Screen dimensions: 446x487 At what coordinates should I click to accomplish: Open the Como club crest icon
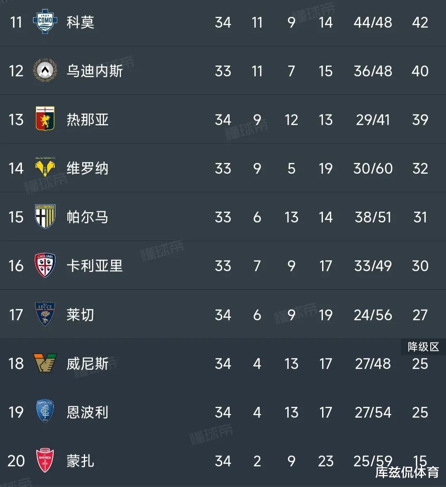tap(45, 21)
